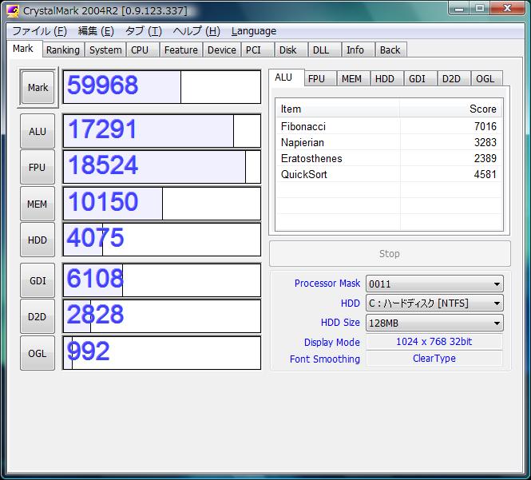Run the GDI benchmark button
The height and width of the screenshot is (480, 531).
[38, 280]
